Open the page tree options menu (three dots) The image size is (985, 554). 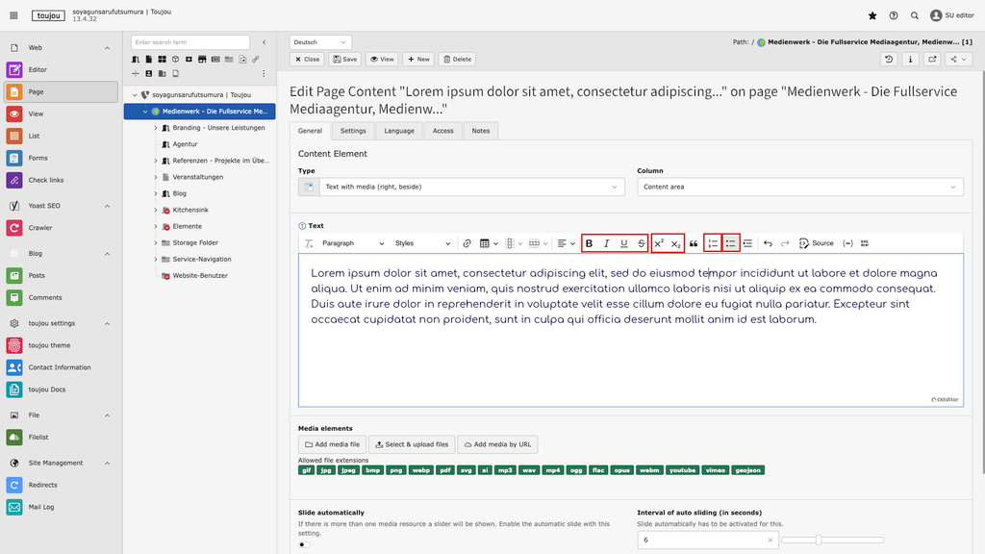(264, 73)
